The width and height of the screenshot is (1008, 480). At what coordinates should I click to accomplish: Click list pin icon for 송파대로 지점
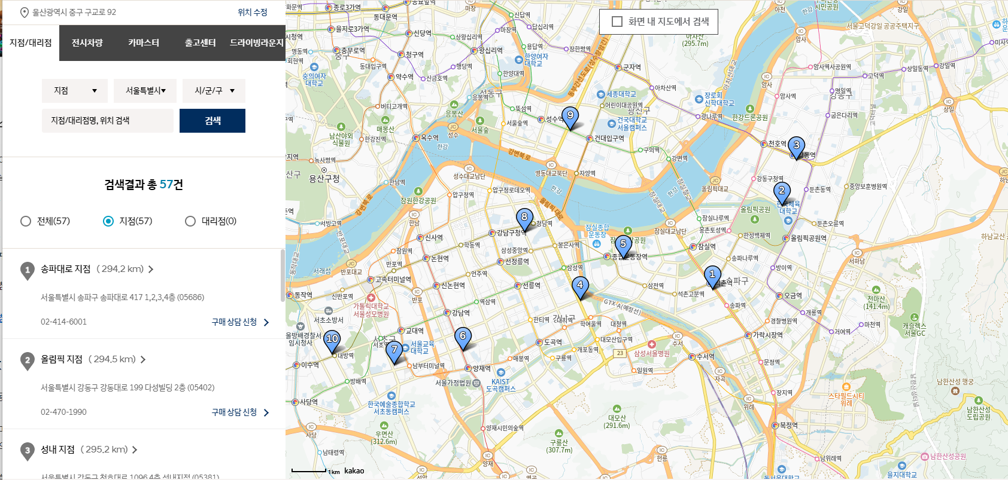(x=27, y=271)
